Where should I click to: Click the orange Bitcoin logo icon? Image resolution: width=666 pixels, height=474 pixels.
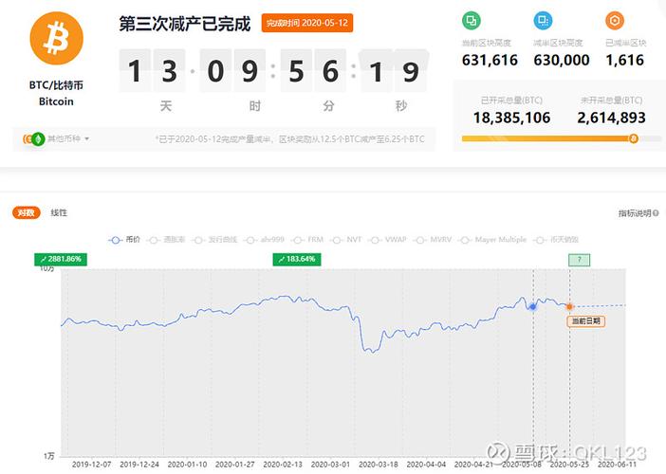pyautogui.click(x=57, y=41)
